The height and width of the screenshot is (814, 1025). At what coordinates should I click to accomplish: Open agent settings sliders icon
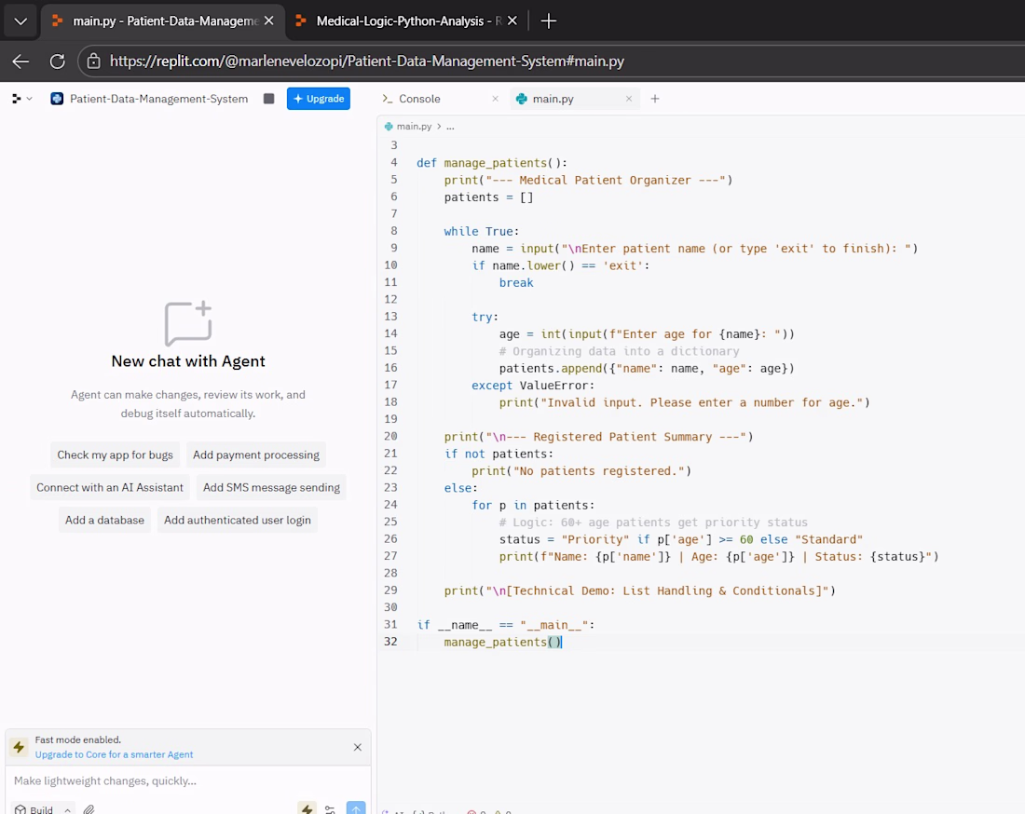tap(331, 808)
